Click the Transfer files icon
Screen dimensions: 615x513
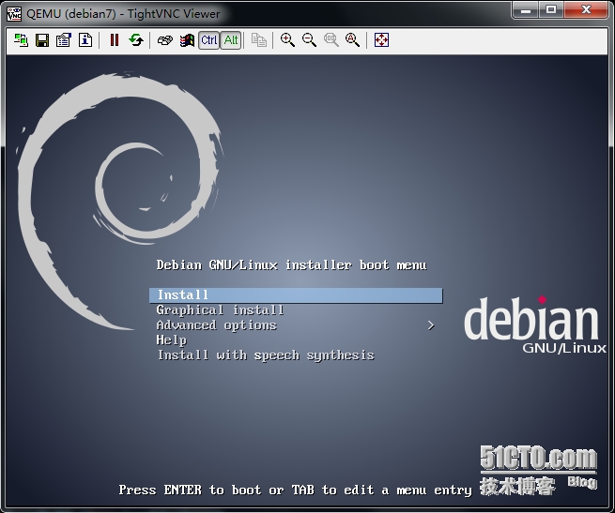pyautogui.click(x=259, y=40)
